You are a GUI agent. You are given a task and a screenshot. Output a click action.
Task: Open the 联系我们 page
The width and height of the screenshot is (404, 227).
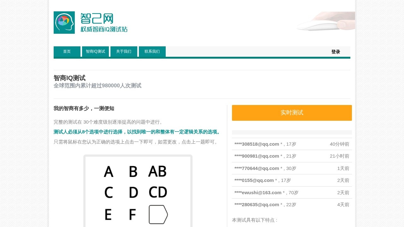point(152,51)
